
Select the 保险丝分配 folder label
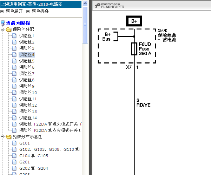[23, 29]
